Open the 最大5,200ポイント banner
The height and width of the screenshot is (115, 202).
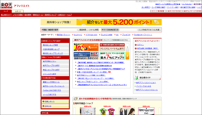click(101, 22)
